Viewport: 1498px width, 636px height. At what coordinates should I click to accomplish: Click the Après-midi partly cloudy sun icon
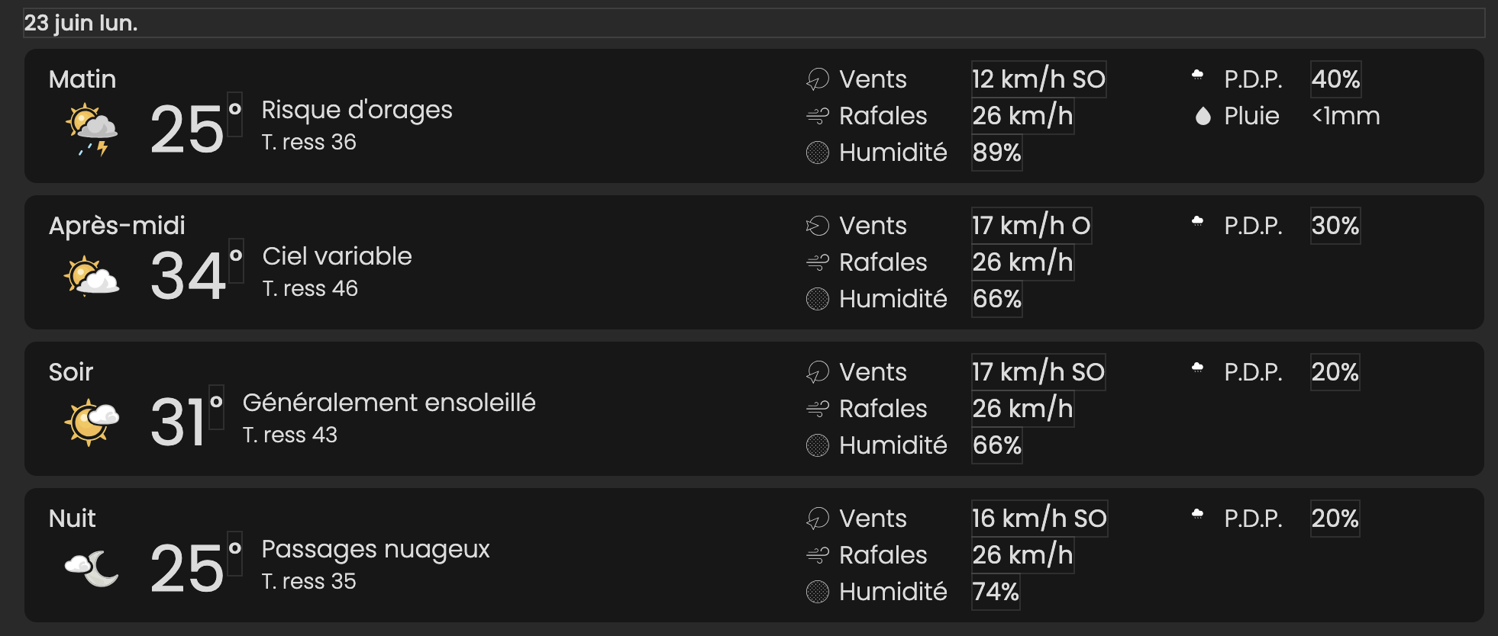pyautogui.click(x=92, y=277)
